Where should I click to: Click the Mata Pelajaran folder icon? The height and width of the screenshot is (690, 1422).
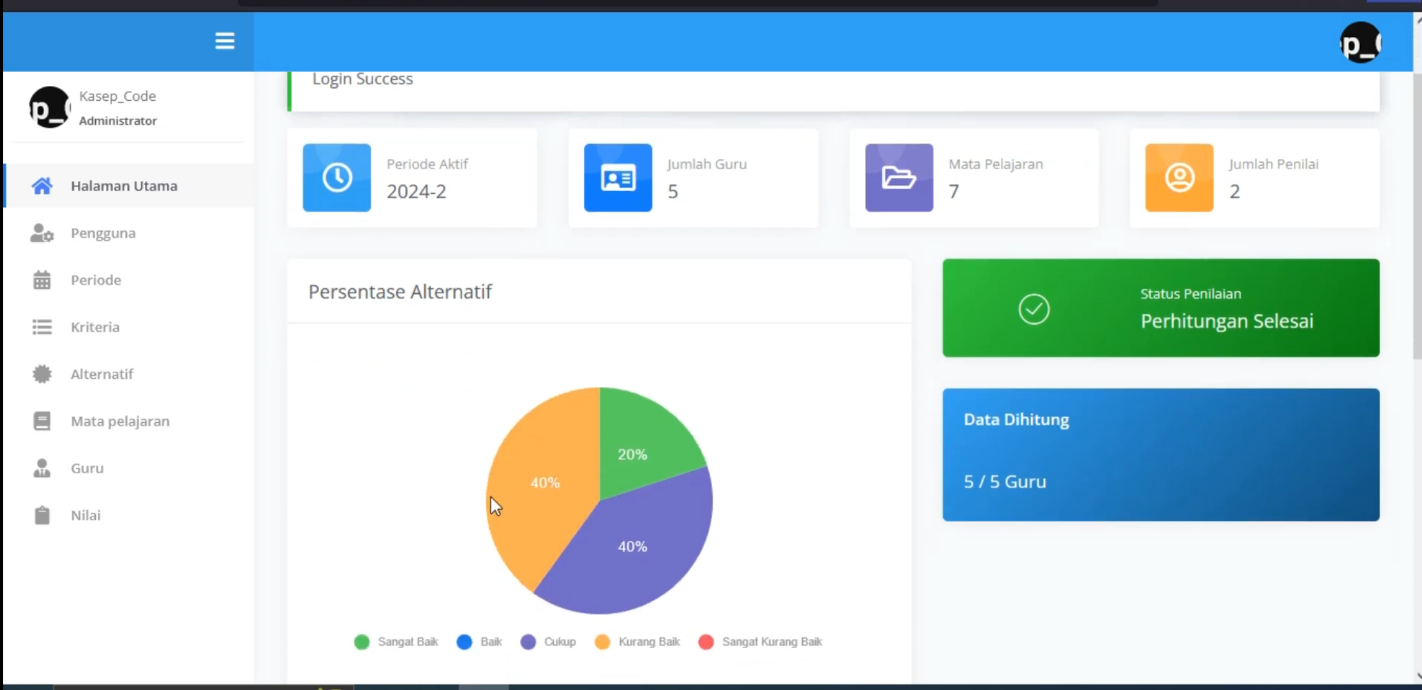(x=899, y=178)
